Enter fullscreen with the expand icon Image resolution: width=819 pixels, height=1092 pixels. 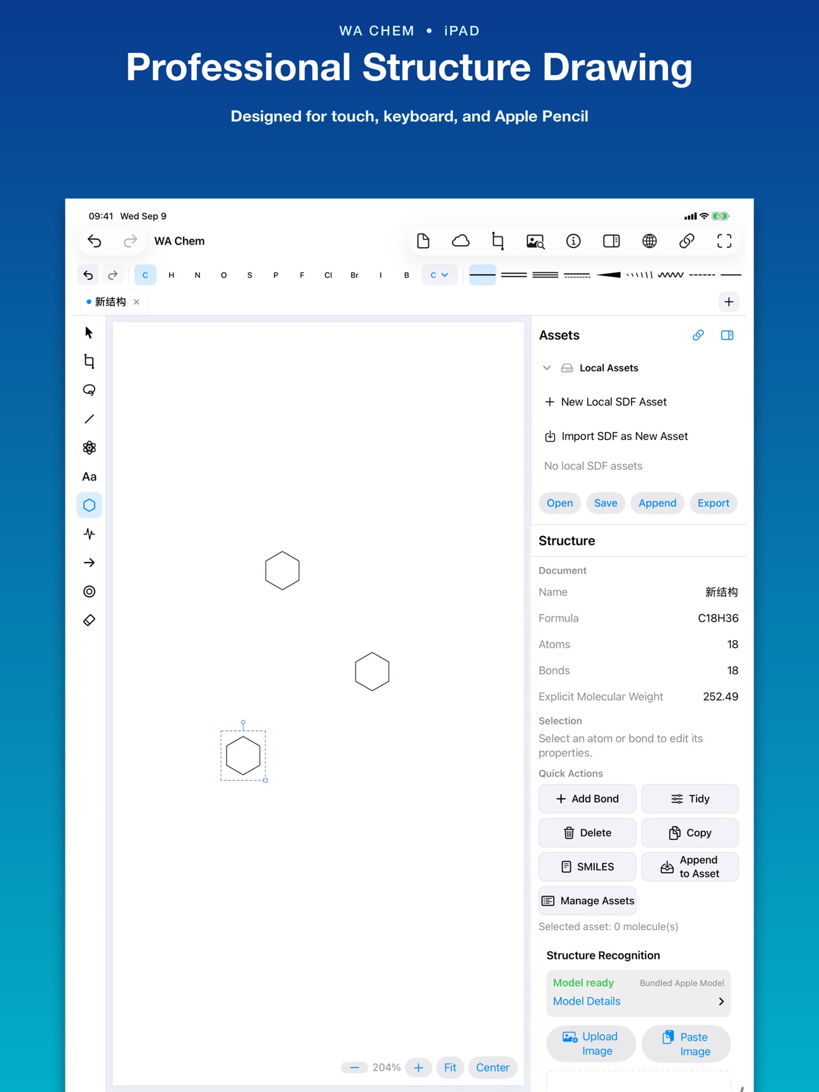(x=724, y=241)
